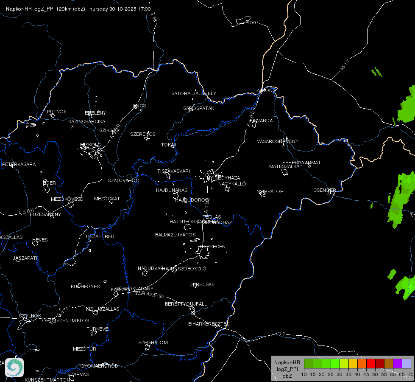This screenshot has width=415, height=382.
Task: Click the M-17 road label
Action: 345,65
